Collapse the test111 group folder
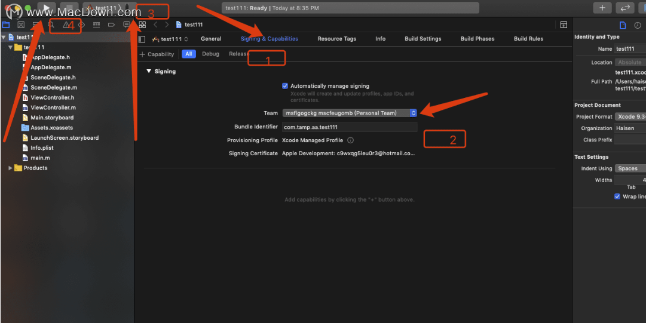 tap(10, 47)
